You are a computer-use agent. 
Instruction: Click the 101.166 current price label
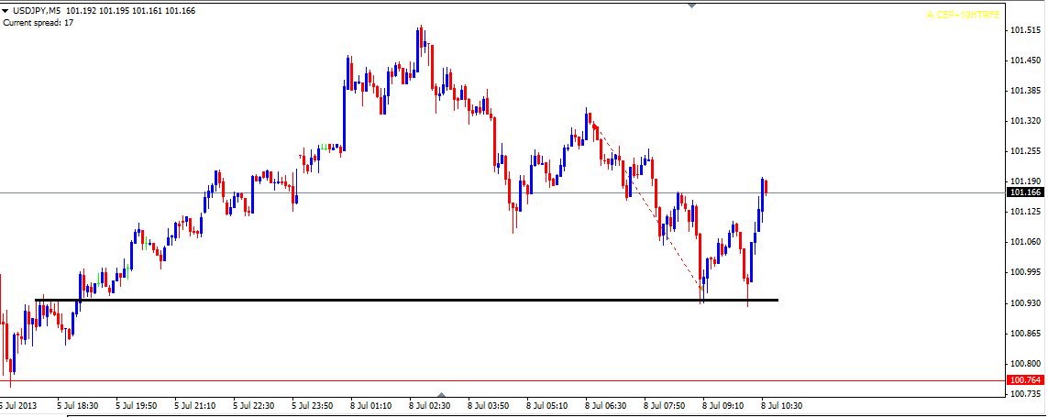click(1024, 192)
